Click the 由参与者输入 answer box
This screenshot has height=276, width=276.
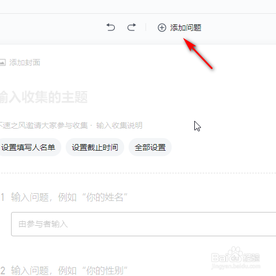[144, 224]
